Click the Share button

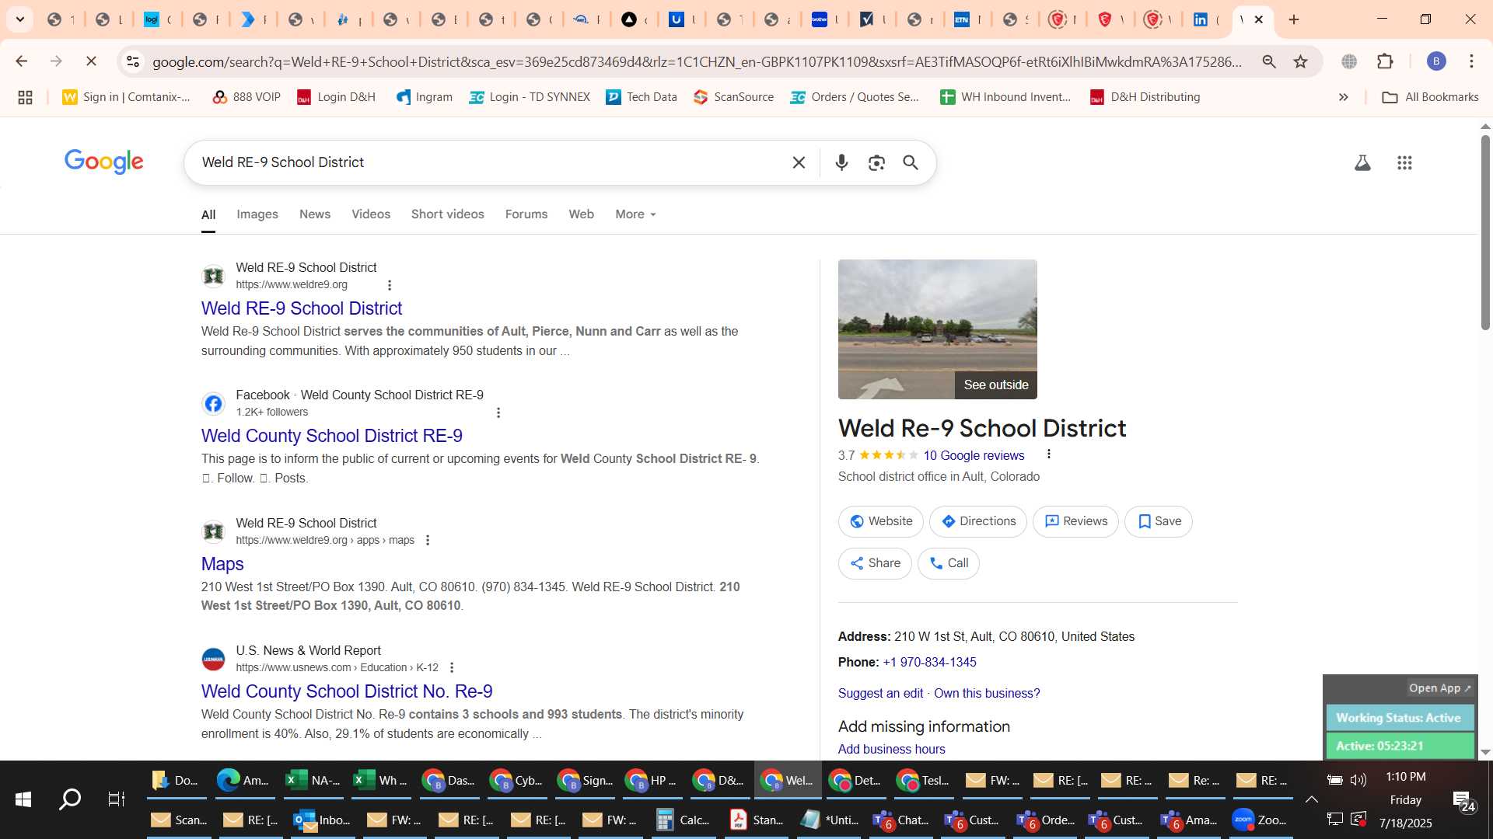click(875, 563)
